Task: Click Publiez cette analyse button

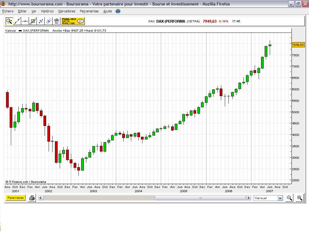Action: tap(73, 21)
